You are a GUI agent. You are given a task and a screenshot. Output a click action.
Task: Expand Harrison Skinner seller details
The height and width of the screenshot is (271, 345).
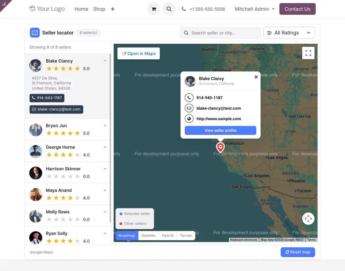[105, 169]
